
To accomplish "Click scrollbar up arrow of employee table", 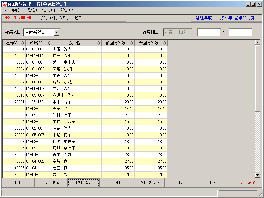I will pos(258,43).
